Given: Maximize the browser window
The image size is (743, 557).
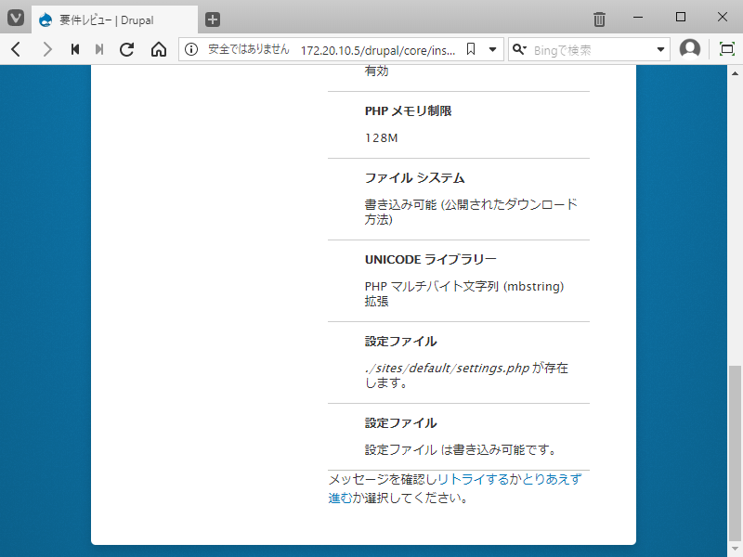Looking at the screenshot, I should 681,17.
